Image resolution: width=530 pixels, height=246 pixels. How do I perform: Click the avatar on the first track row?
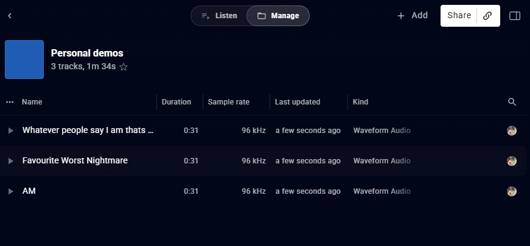tap(512, 131)
